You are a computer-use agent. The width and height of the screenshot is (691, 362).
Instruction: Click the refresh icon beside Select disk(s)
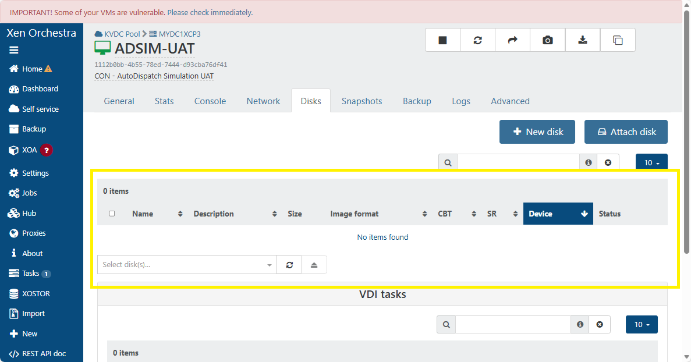(289, 265)
